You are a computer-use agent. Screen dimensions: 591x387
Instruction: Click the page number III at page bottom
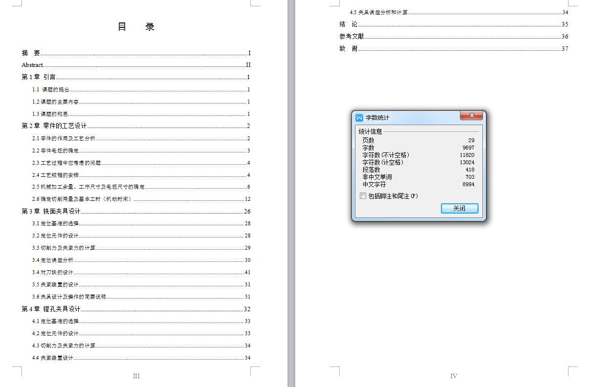click(x=136, y=376)
